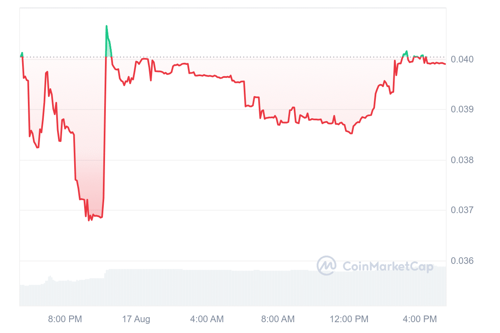
Task: Click the price line's left starting point
Action: tap(21, 56)
